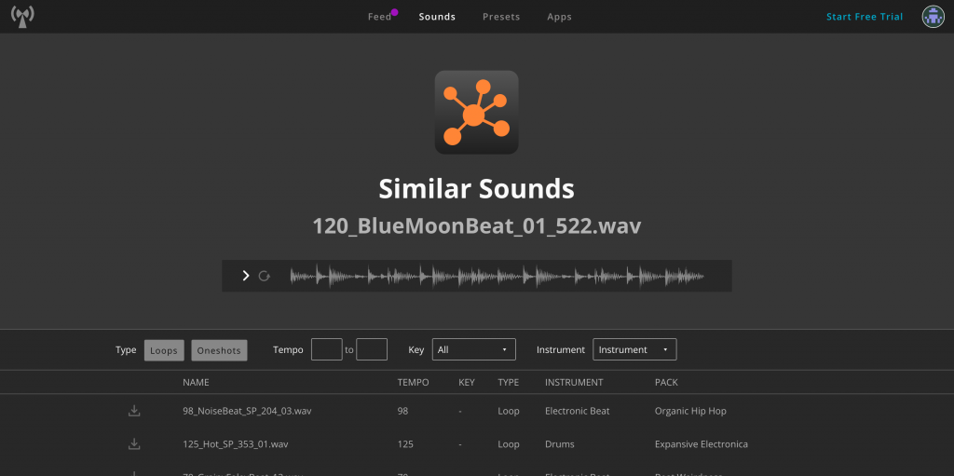Open the Key dropdown set to All
The width and height of the screenshot is (954, 476).
coord(474,349)
